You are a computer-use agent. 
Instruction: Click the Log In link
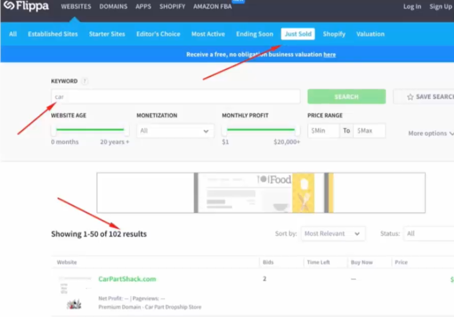(x=412, y=7)
